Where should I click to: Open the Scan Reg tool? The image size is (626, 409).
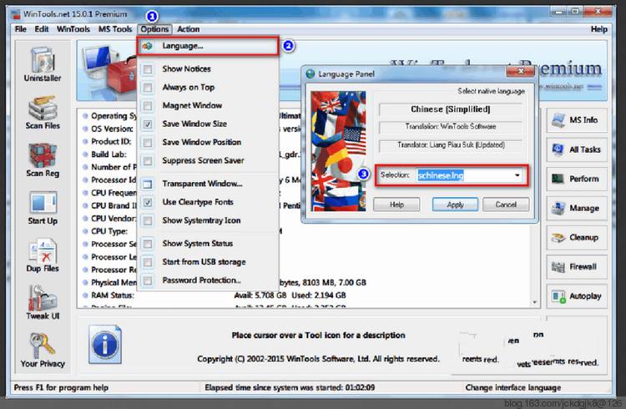click(43, 160)
